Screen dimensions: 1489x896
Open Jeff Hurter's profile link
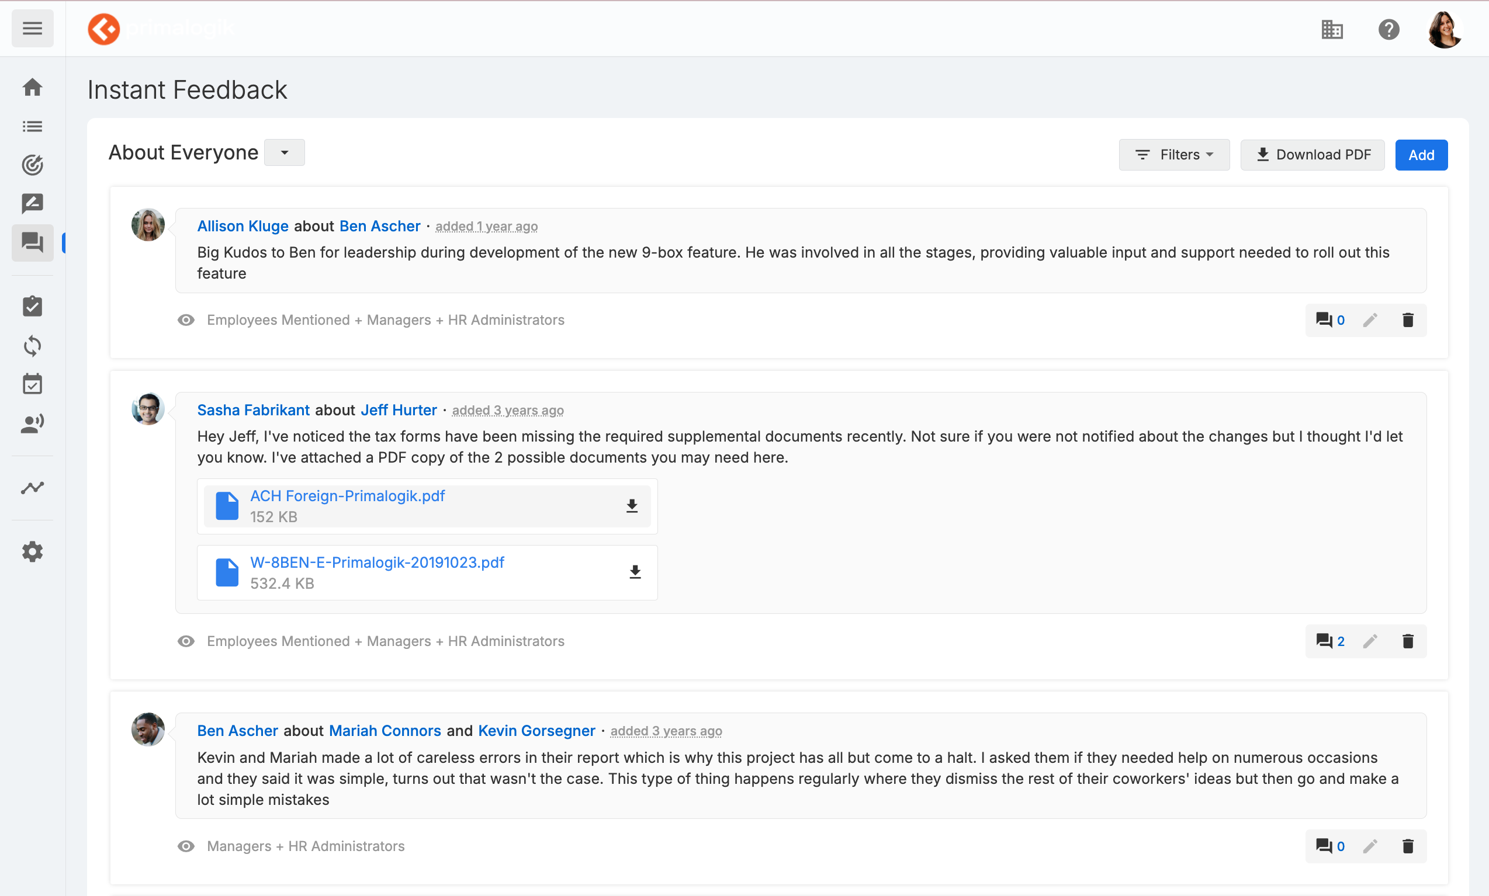coord(398,410)
